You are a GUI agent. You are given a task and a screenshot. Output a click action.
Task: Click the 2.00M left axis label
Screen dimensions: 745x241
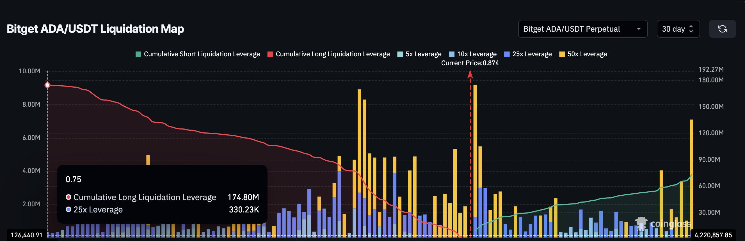tap(31, 204)
